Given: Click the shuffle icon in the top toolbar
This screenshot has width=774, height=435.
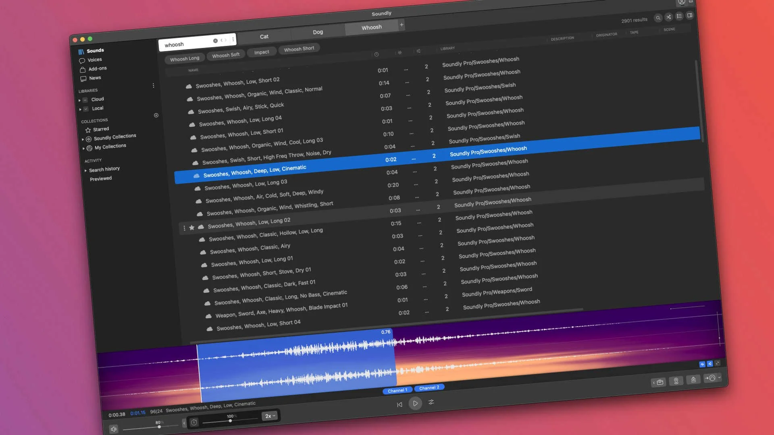Looking at the screenshot, I should 669,17.
